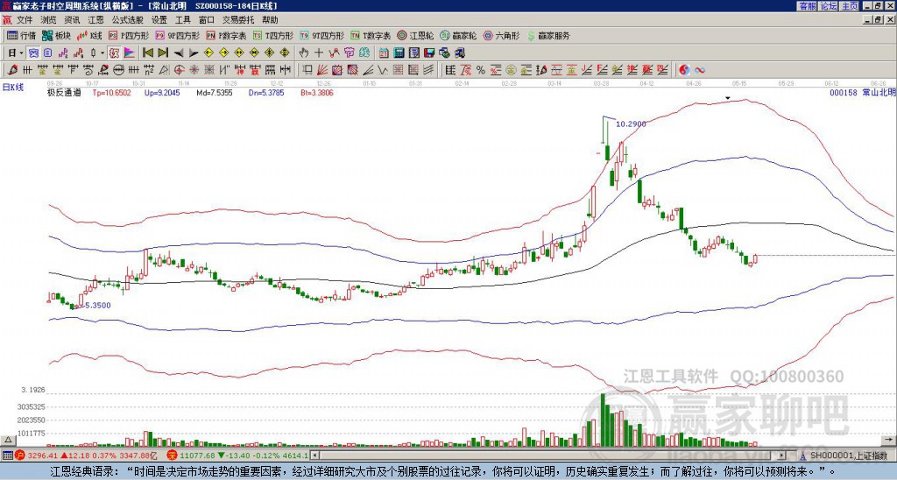Image resolution: width=897 pixels, height=480 pixels.
Task: Click the black left arrow icon
Action: pos(179,53)
